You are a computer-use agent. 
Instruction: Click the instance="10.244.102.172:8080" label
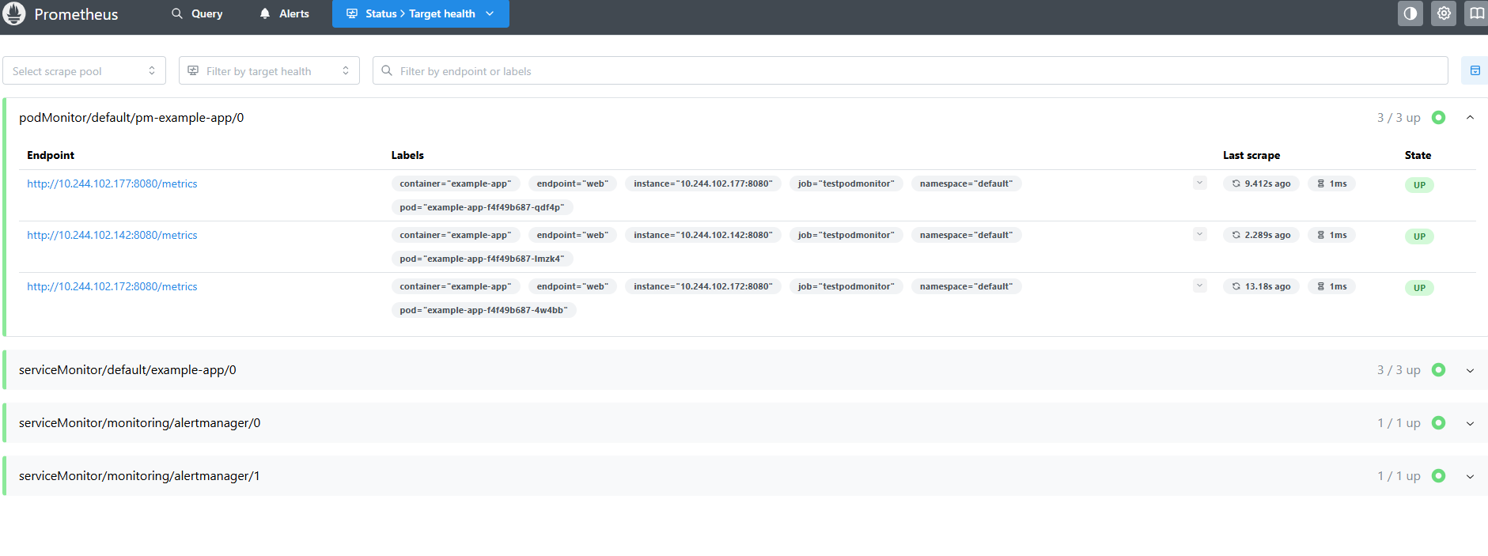click(703, 286)
